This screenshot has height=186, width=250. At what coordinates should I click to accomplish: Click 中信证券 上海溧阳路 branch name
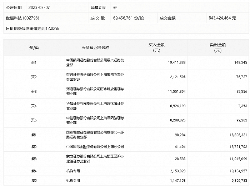(x=95, y=120)
